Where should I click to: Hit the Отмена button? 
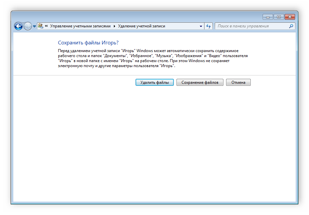point(238,82)
